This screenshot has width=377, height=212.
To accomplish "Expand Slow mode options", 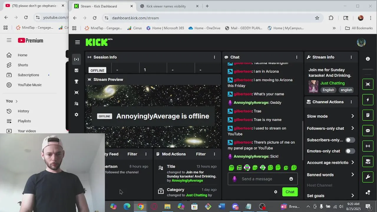I will tap(353, 116).
